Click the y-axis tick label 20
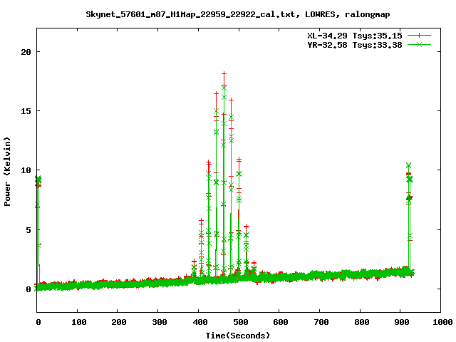This screenshot has height=342, width=456. point(26,52)
